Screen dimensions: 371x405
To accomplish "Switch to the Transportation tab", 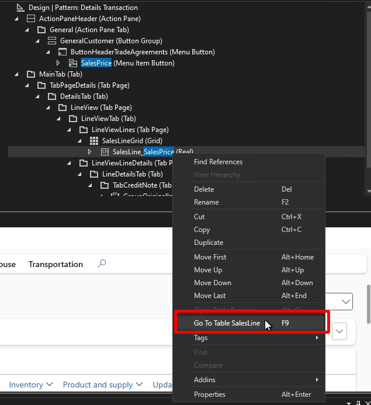I will click(56, 264).
